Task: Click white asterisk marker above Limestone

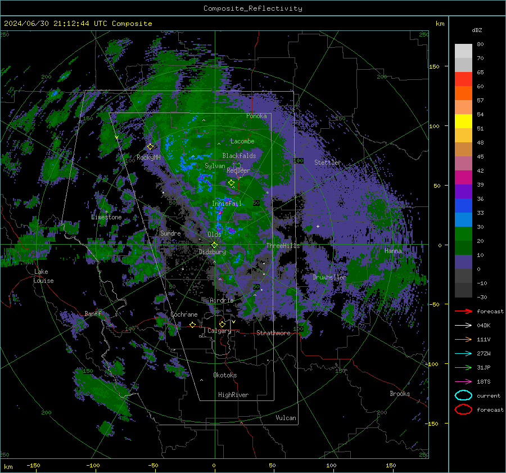Action: (x=106, y=212)
